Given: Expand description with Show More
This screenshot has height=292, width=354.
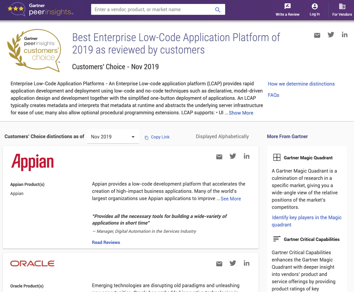Looking at the screenshot, I should [241, 113].
